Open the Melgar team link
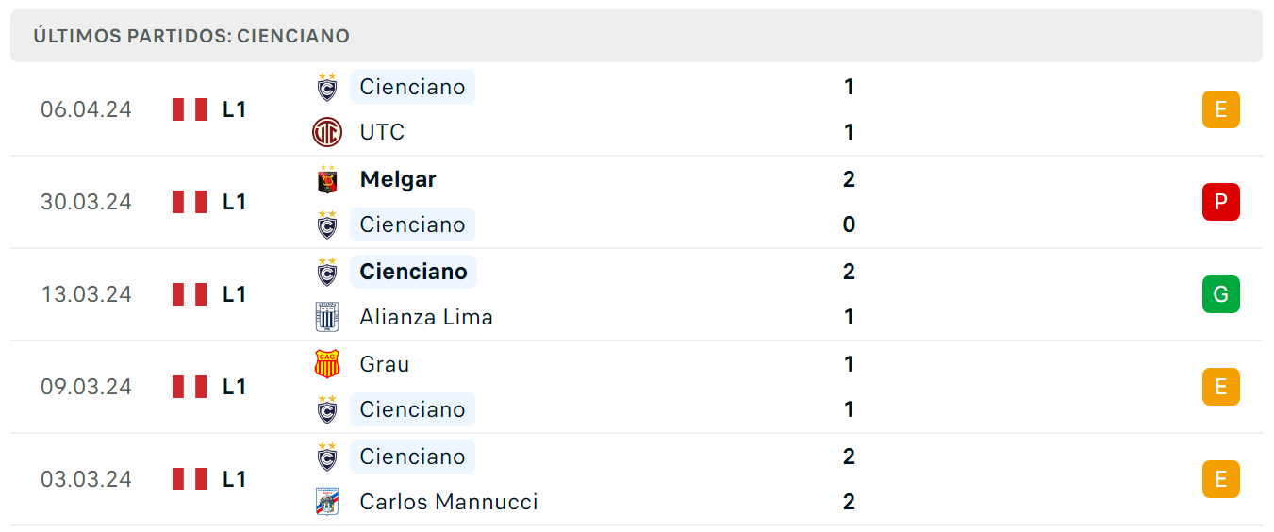The width and height of the screenshot is (1274, 532). tap(398, 179)
